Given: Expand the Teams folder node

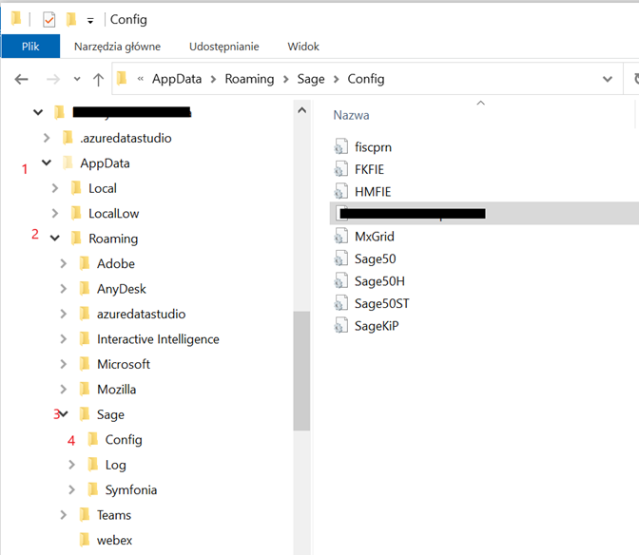Looking at the screenshot, I should pyautogui.click(x=63, y=515).
